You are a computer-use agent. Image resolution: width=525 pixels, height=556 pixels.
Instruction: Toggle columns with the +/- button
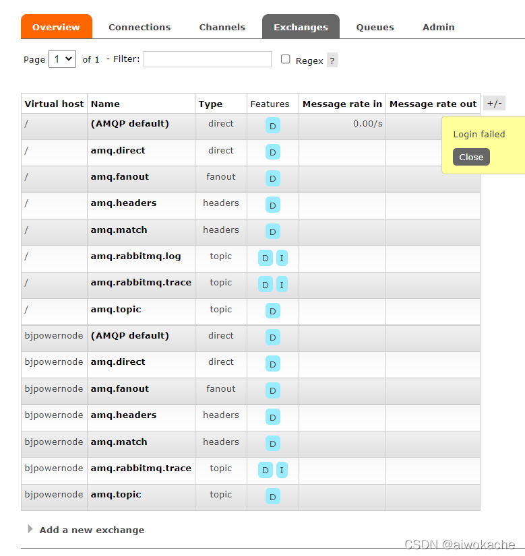[494, 103]
